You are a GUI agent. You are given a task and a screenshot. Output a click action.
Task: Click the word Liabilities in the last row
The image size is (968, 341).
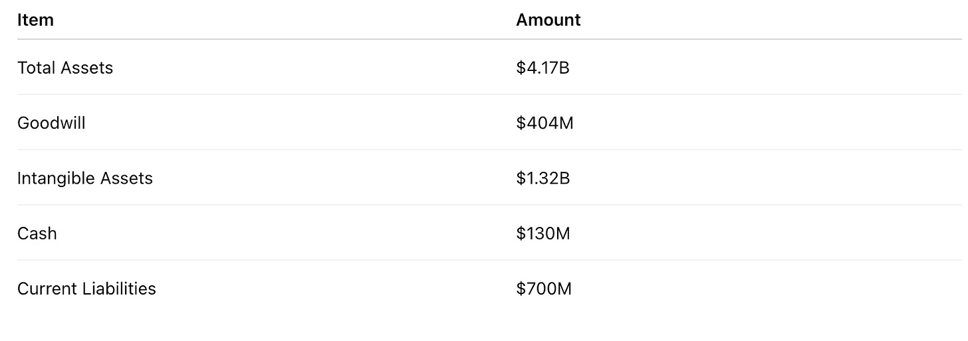point(120,289)
